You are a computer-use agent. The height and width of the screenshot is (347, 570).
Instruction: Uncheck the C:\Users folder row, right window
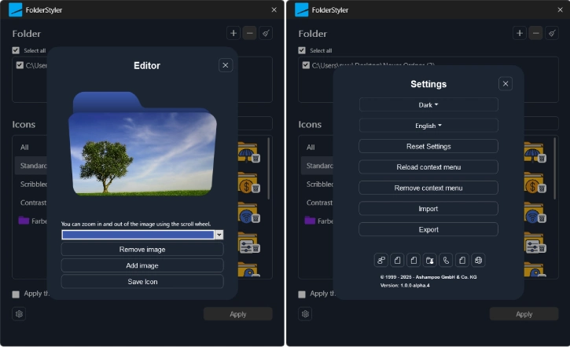pyautogui.click(x=306, y=65)
